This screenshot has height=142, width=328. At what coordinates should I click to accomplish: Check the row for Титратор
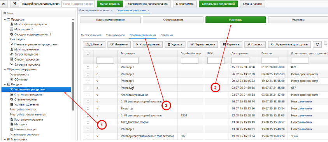tap(88, 109)
